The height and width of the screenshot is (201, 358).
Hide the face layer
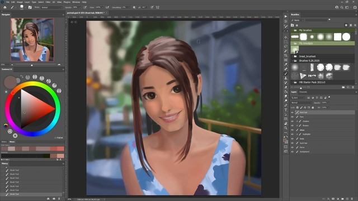tap(292, 117)
